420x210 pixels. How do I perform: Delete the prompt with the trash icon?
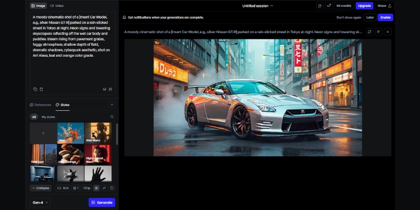(x=41, y=89)
